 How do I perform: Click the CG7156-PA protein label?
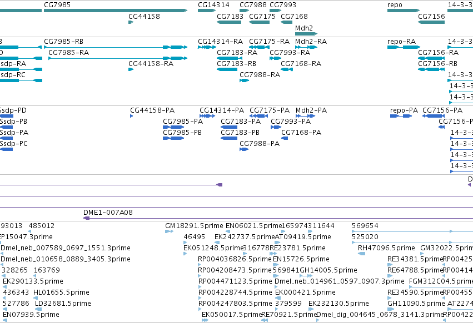(442, 110)
